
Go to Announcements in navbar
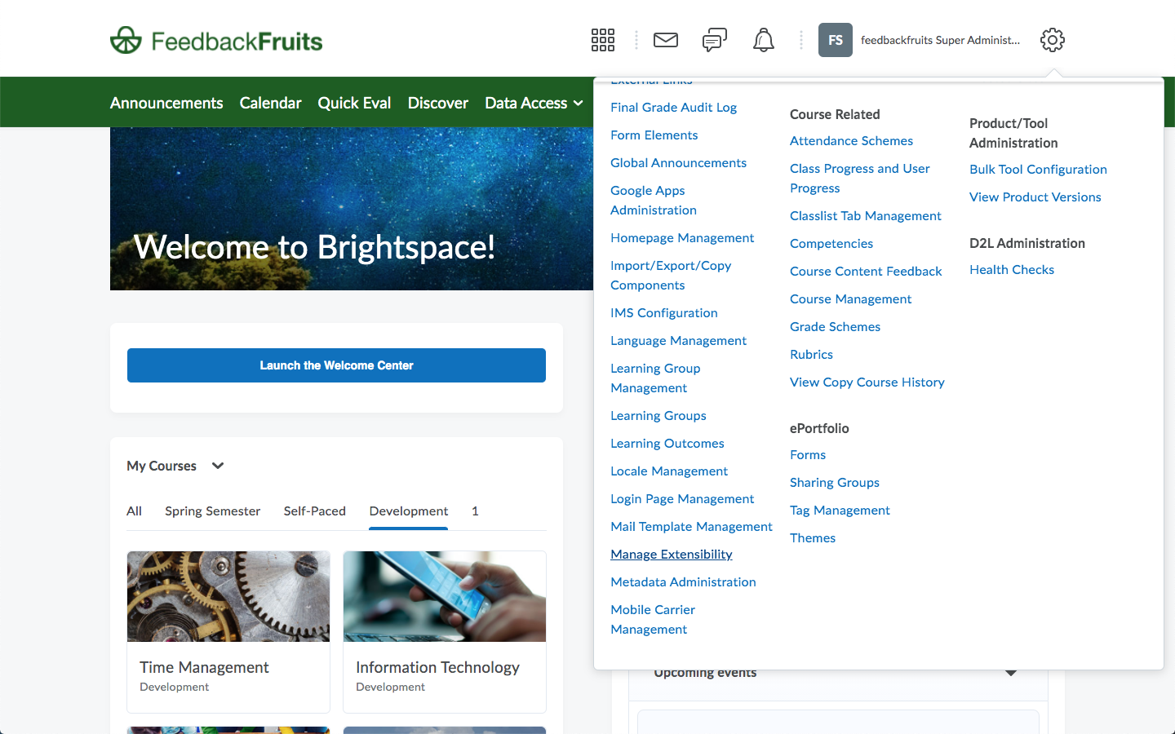pyautogui.click(x=166, y=103)
